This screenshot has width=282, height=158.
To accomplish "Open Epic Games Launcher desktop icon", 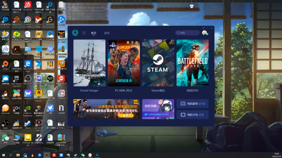I will (x=17, y=81).
